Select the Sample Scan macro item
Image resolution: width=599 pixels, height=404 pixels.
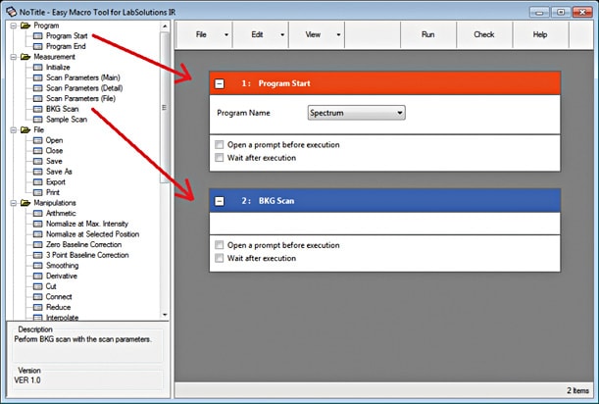69,119
